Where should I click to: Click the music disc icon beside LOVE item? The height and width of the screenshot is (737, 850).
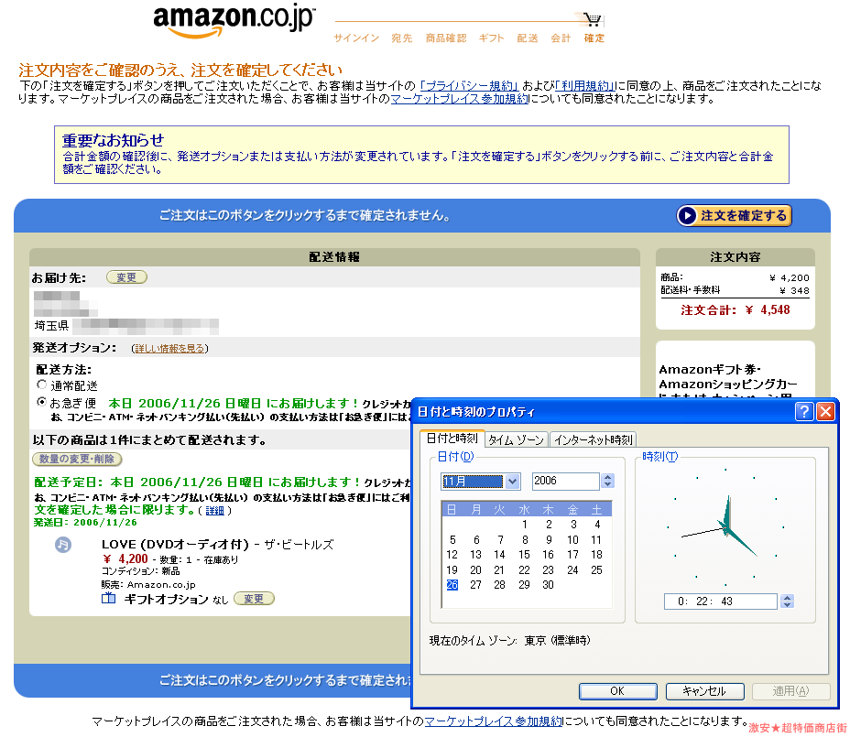63,545
